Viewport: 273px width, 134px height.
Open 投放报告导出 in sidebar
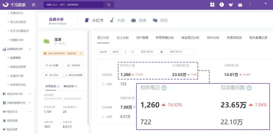(x=18, y=85)
